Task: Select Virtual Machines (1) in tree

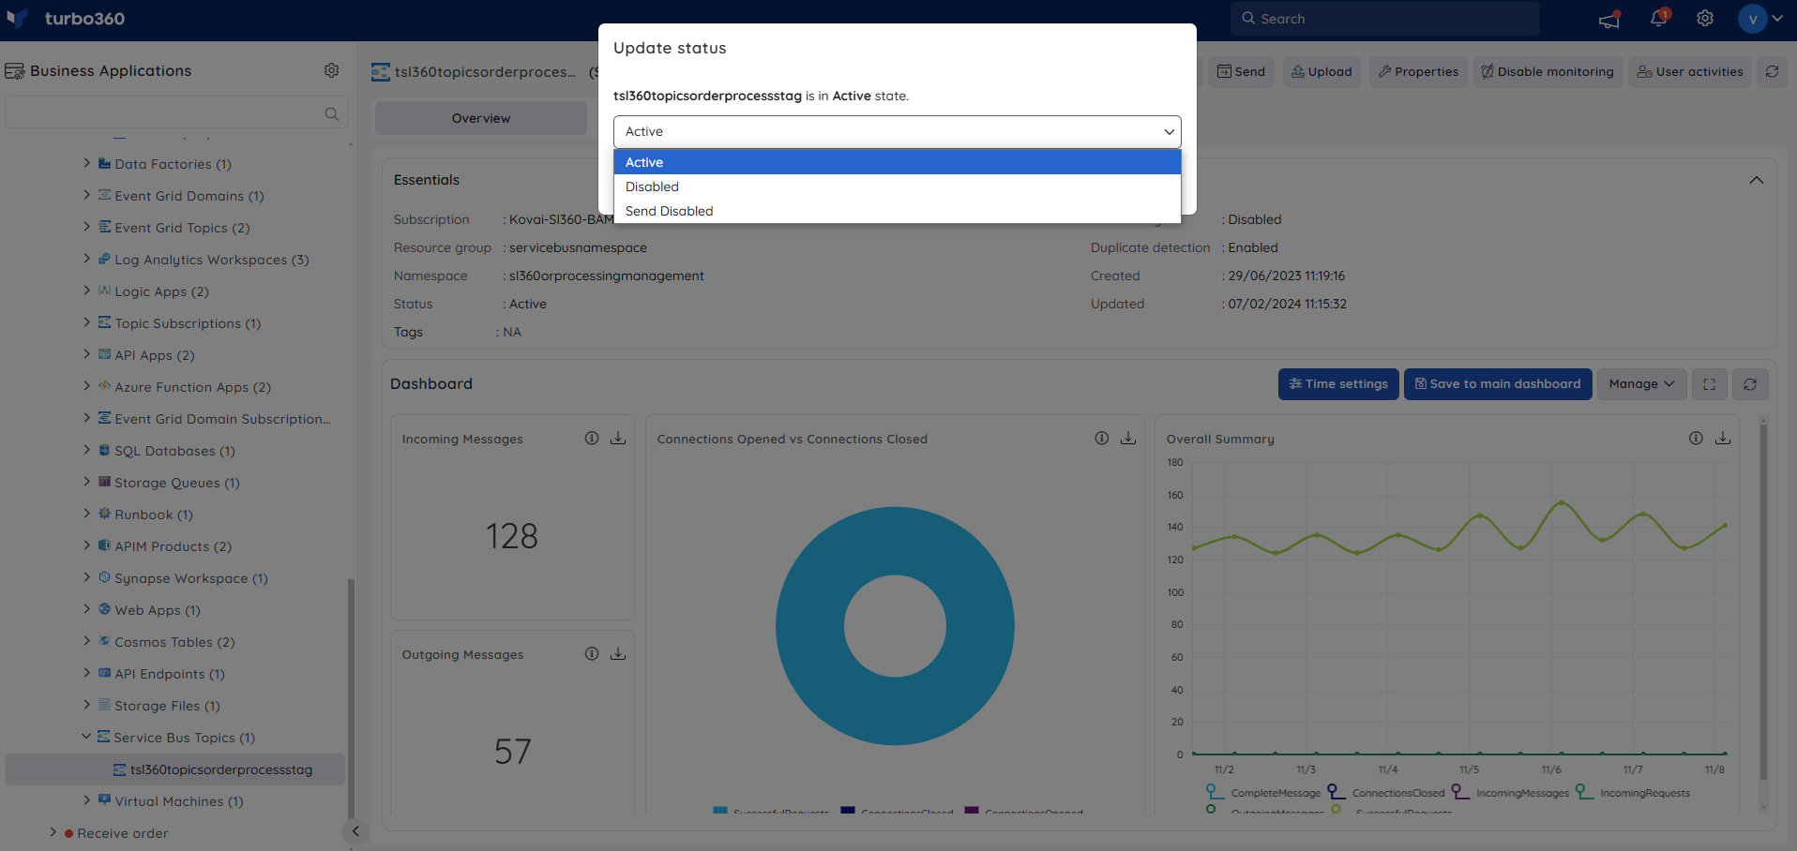Action: pos(178,801)
